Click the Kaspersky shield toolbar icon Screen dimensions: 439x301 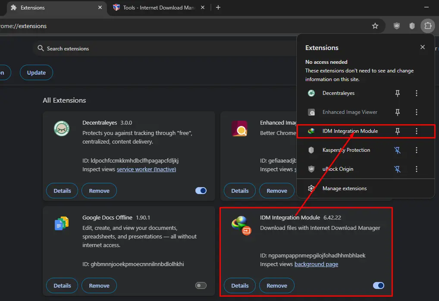click(412, 26)
